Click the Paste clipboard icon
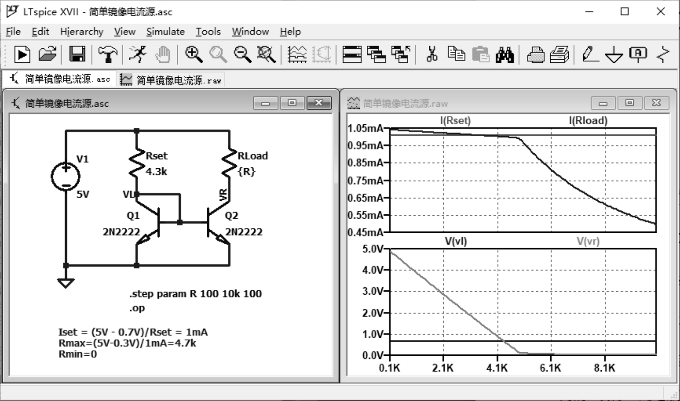680x401 pixels. pos(480,55)
